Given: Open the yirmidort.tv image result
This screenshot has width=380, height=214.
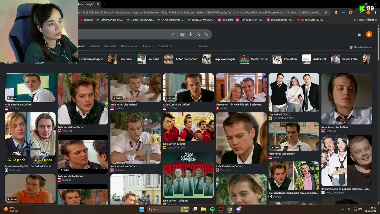Looking at the screenshot, I should (347, 161).
